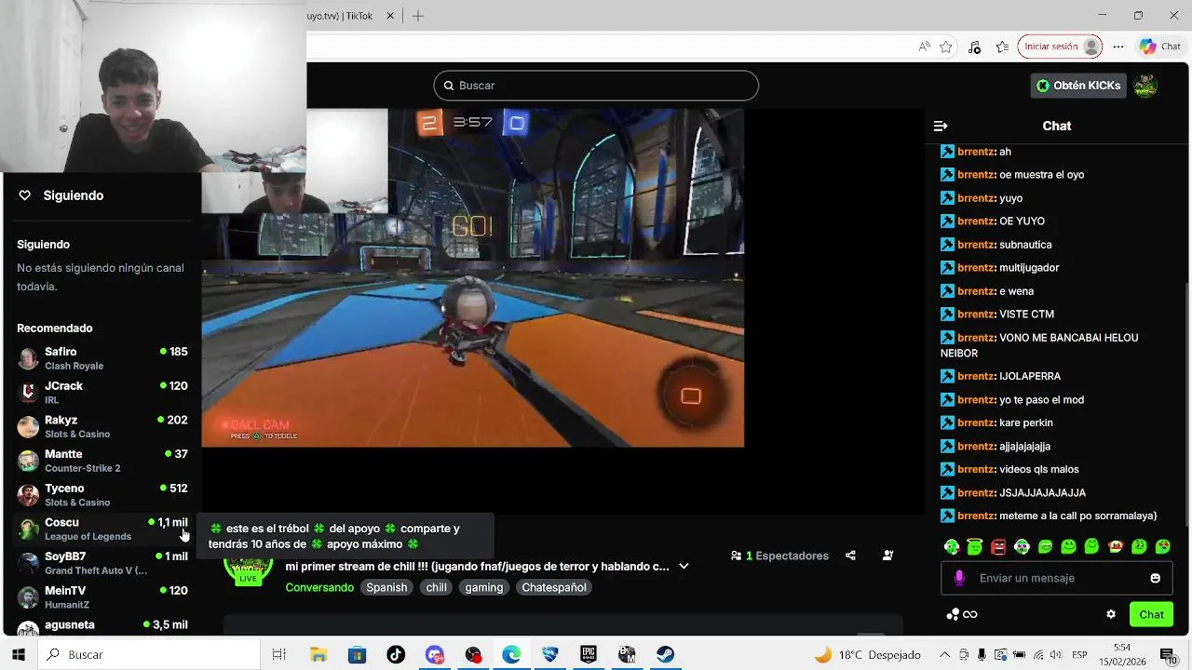Open the emoji picker in the message box
Screen dimensions: 1192x670
(x=1155, y=578)
